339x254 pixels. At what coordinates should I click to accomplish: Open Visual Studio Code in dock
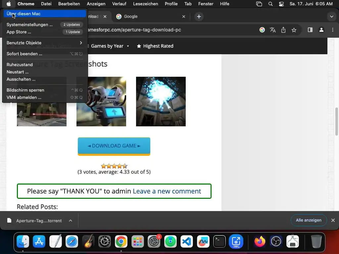pos(187,241)
